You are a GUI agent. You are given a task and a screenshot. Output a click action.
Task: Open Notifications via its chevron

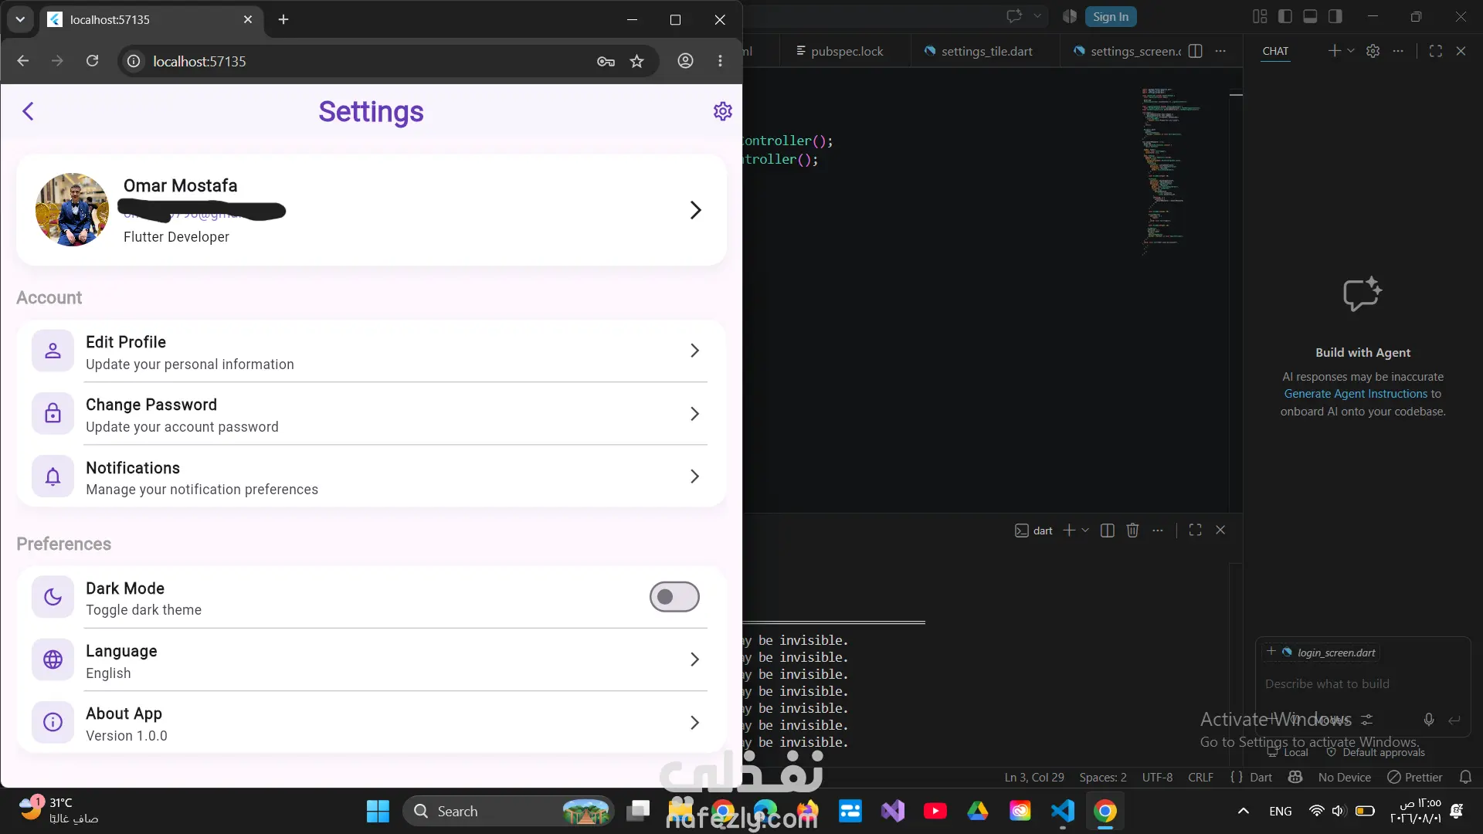694,476
